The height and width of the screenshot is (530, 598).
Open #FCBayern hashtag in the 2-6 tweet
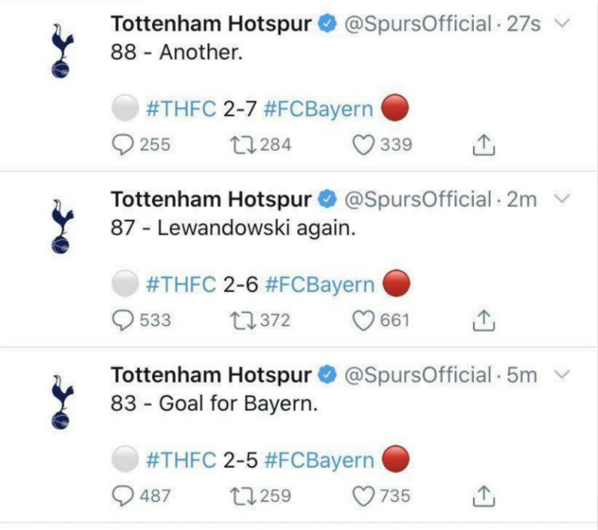[x=319, y=285]
